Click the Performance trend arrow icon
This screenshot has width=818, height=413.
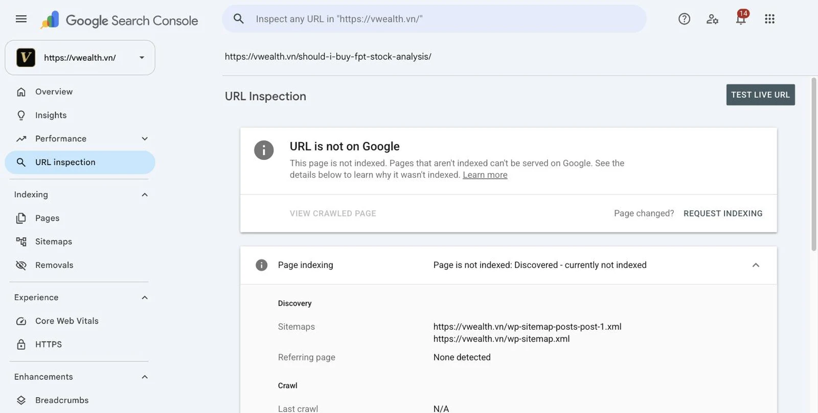(x=21, y=139)
